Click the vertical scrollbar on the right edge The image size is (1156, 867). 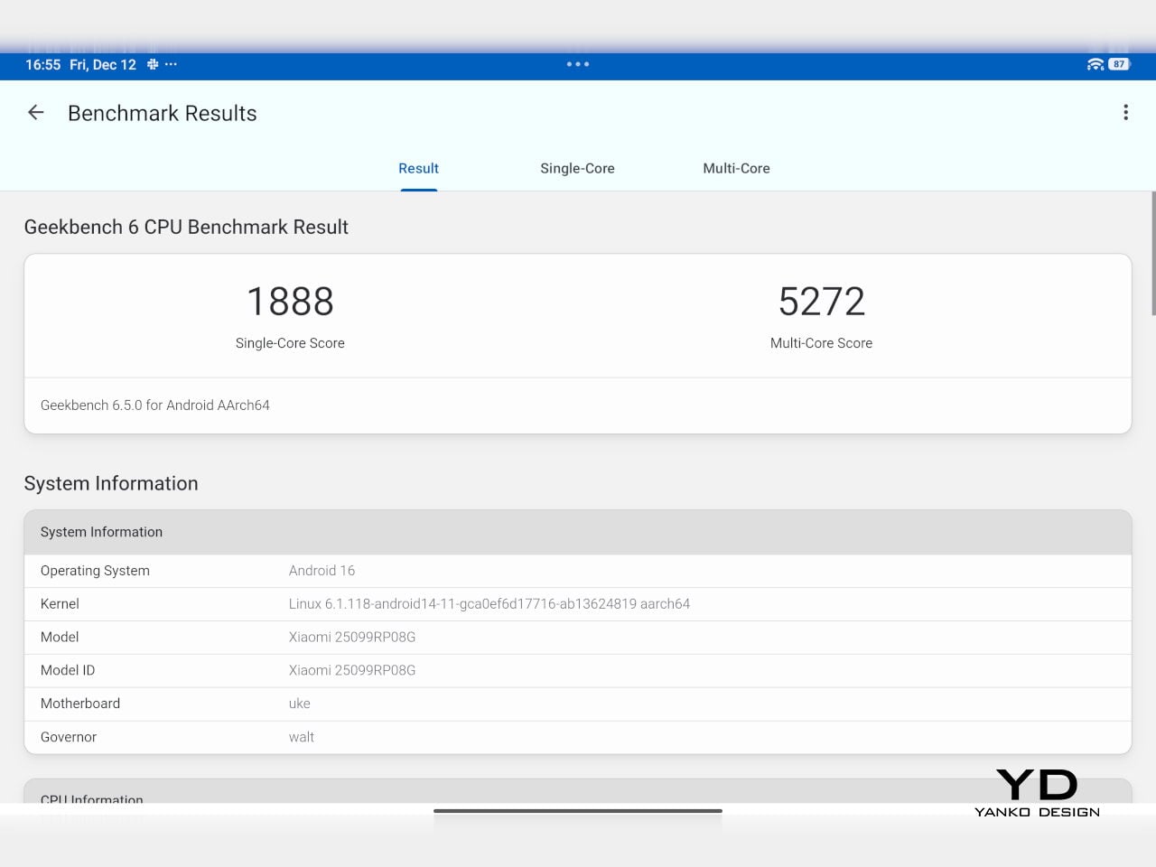point(1152,253)
